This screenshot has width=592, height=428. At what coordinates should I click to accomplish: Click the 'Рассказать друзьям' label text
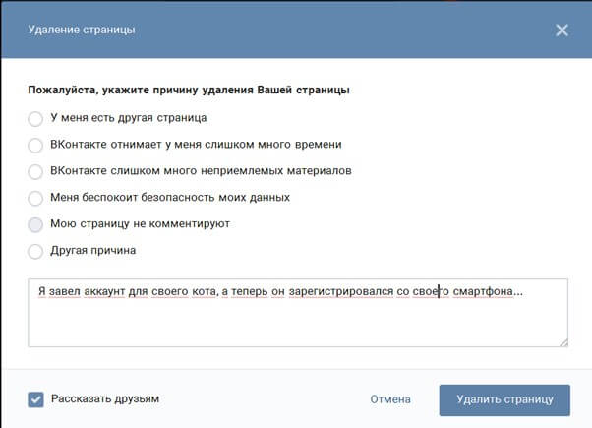[x=104, y=399]
